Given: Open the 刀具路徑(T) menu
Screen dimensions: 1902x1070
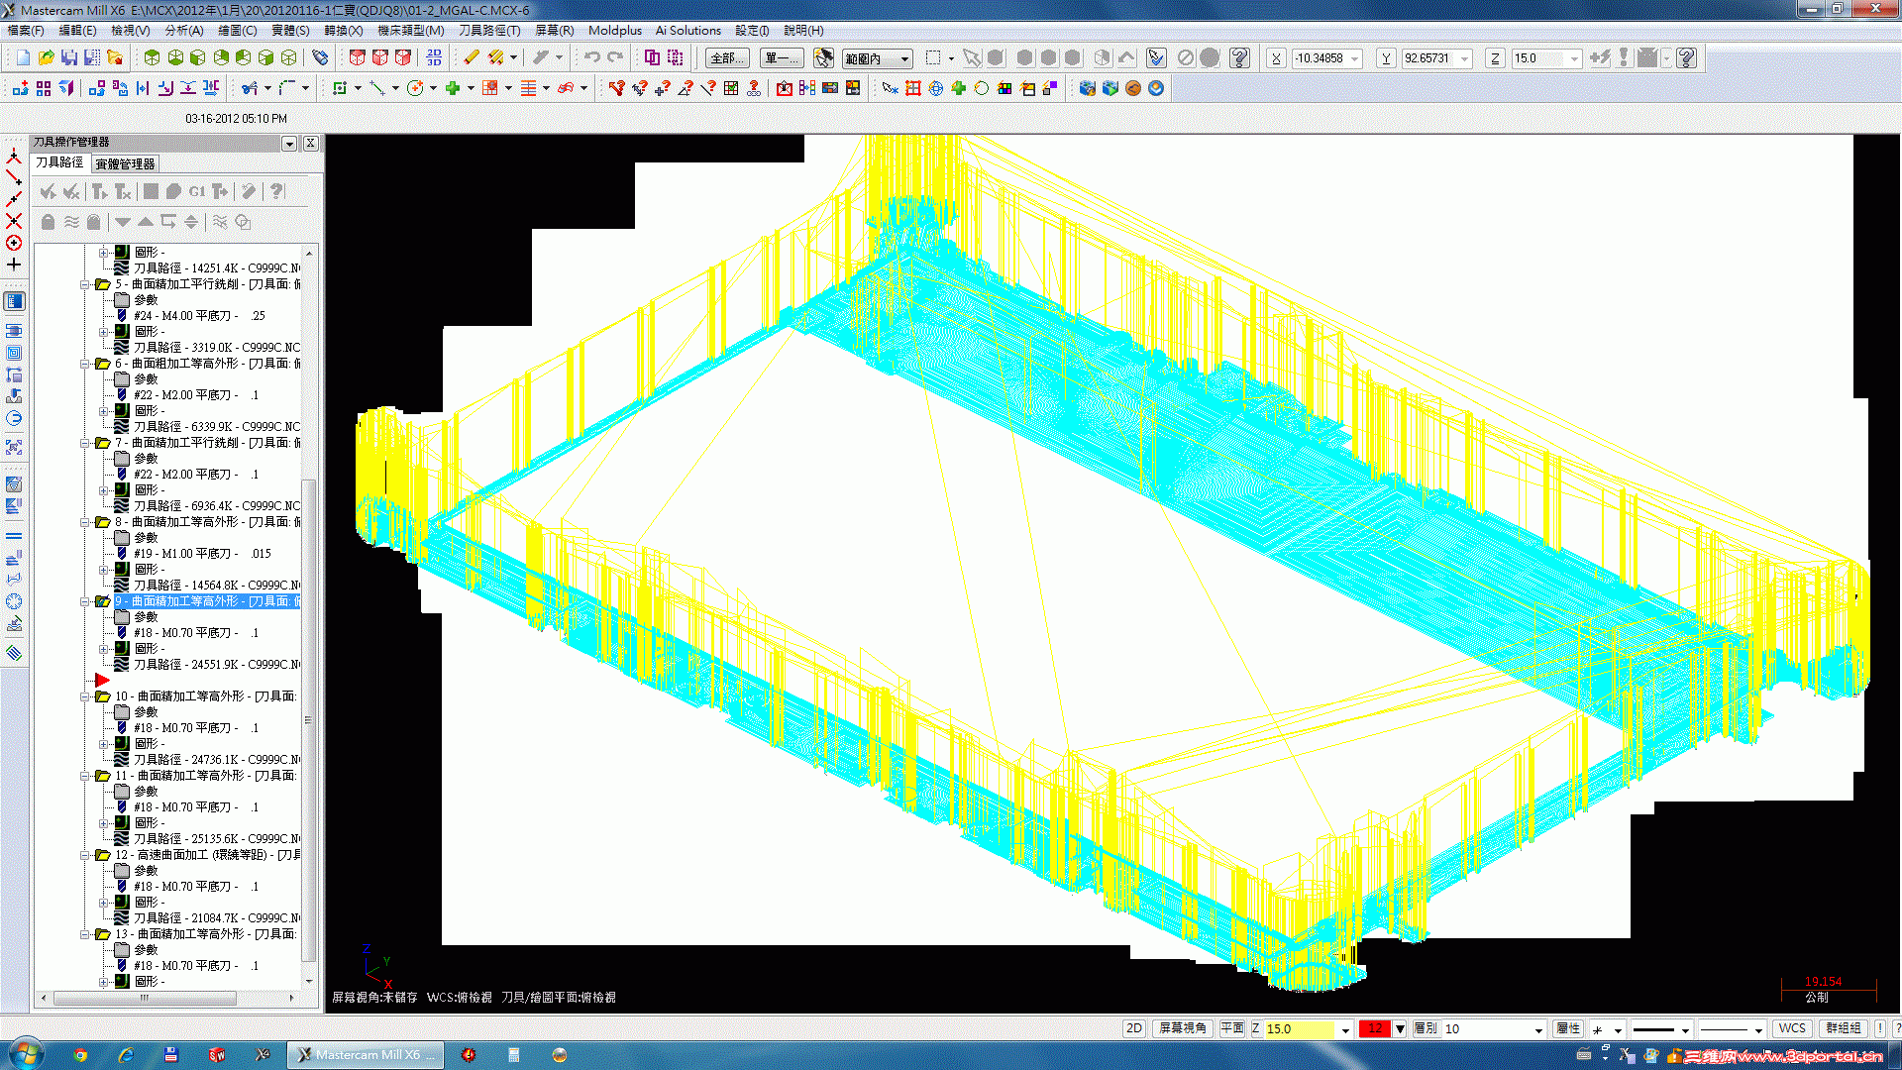Looking at the screenshot, I should coord(488,31).
